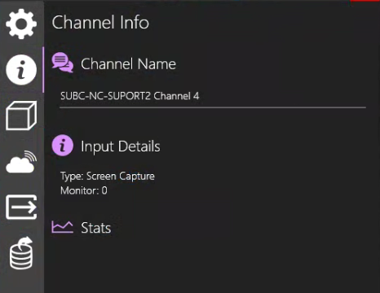Select the Type: Screen Capture text

[108, 177]
